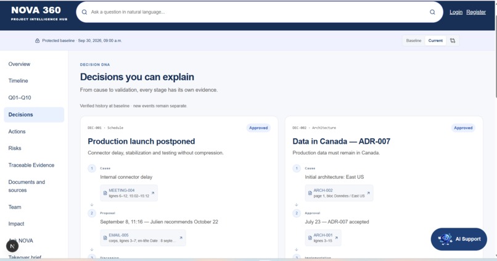Open the Overview section
Viewport: 497px width, 261px height.
pos(19,64)
